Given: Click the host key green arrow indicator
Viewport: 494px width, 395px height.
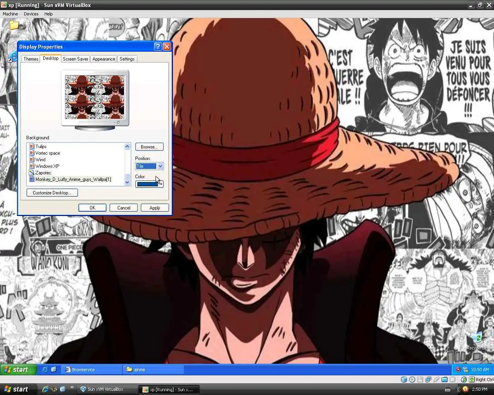Looking at the screenshot, I should coord(472,380).
